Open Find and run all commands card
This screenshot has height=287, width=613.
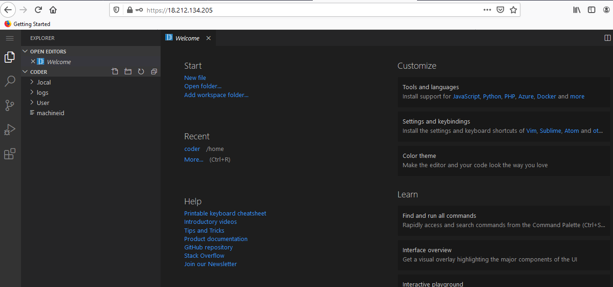(504, 221)
